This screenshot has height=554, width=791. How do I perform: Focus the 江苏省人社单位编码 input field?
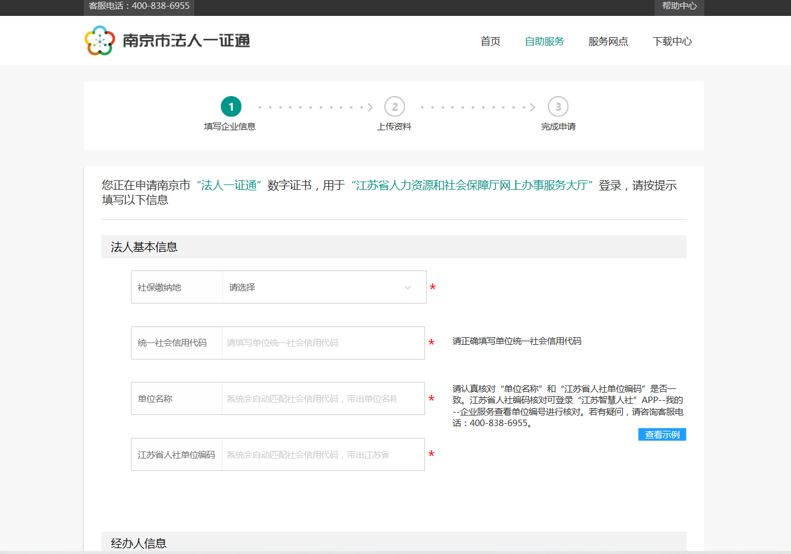point(322,455)
